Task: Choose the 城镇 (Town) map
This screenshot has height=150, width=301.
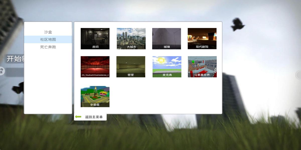Action: click(167, 39)
